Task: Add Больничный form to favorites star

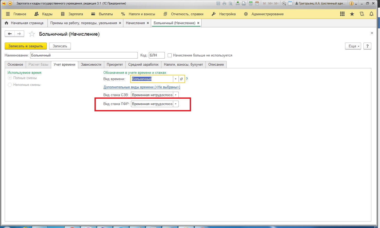Action: (x=32, y=34)
